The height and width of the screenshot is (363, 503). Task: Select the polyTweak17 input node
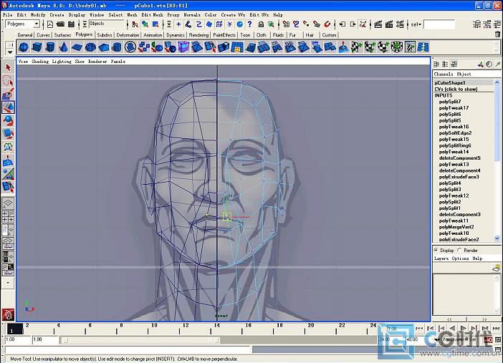(454, 108)
